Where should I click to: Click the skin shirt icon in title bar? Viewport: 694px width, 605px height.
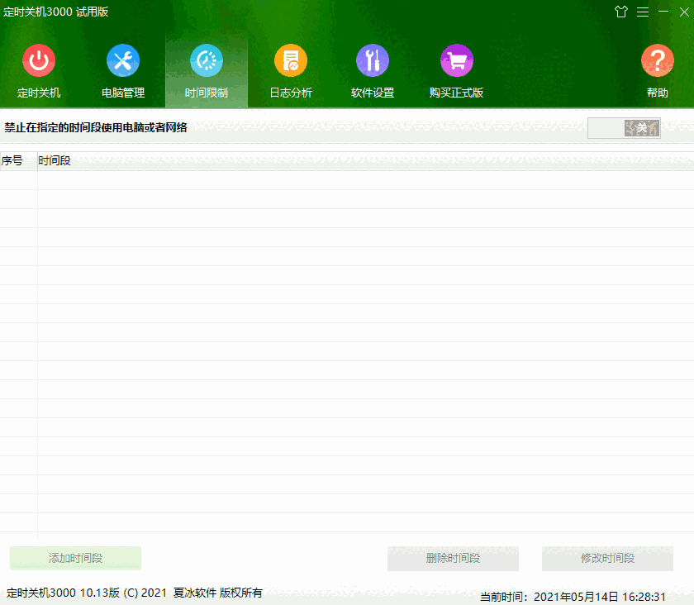pyautogui.click(x=621, y=12)
